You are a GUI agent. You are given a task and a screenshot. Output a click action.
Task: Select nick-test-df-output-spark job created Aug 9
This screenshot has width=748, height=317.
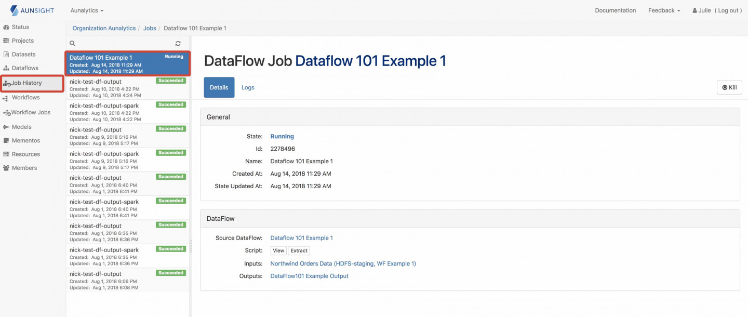pos(128,160)
